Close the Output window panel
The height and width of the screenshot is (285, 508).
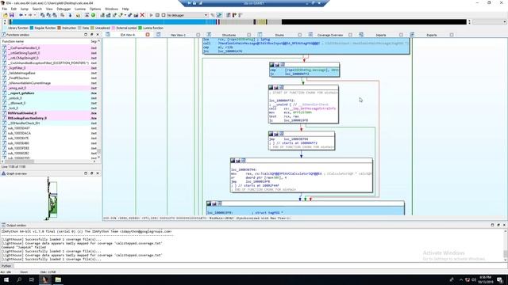click(x=504, y=225)
